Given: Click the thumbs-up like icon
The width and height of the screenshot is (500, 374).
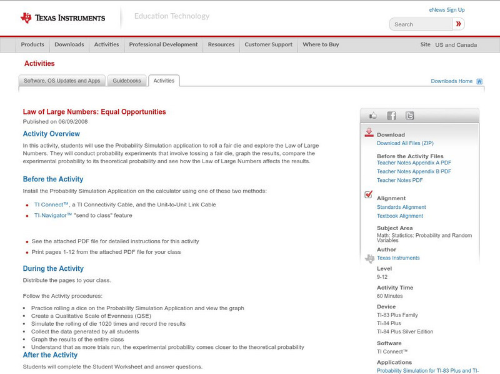Looking at the screenshot, I should 372,116.
